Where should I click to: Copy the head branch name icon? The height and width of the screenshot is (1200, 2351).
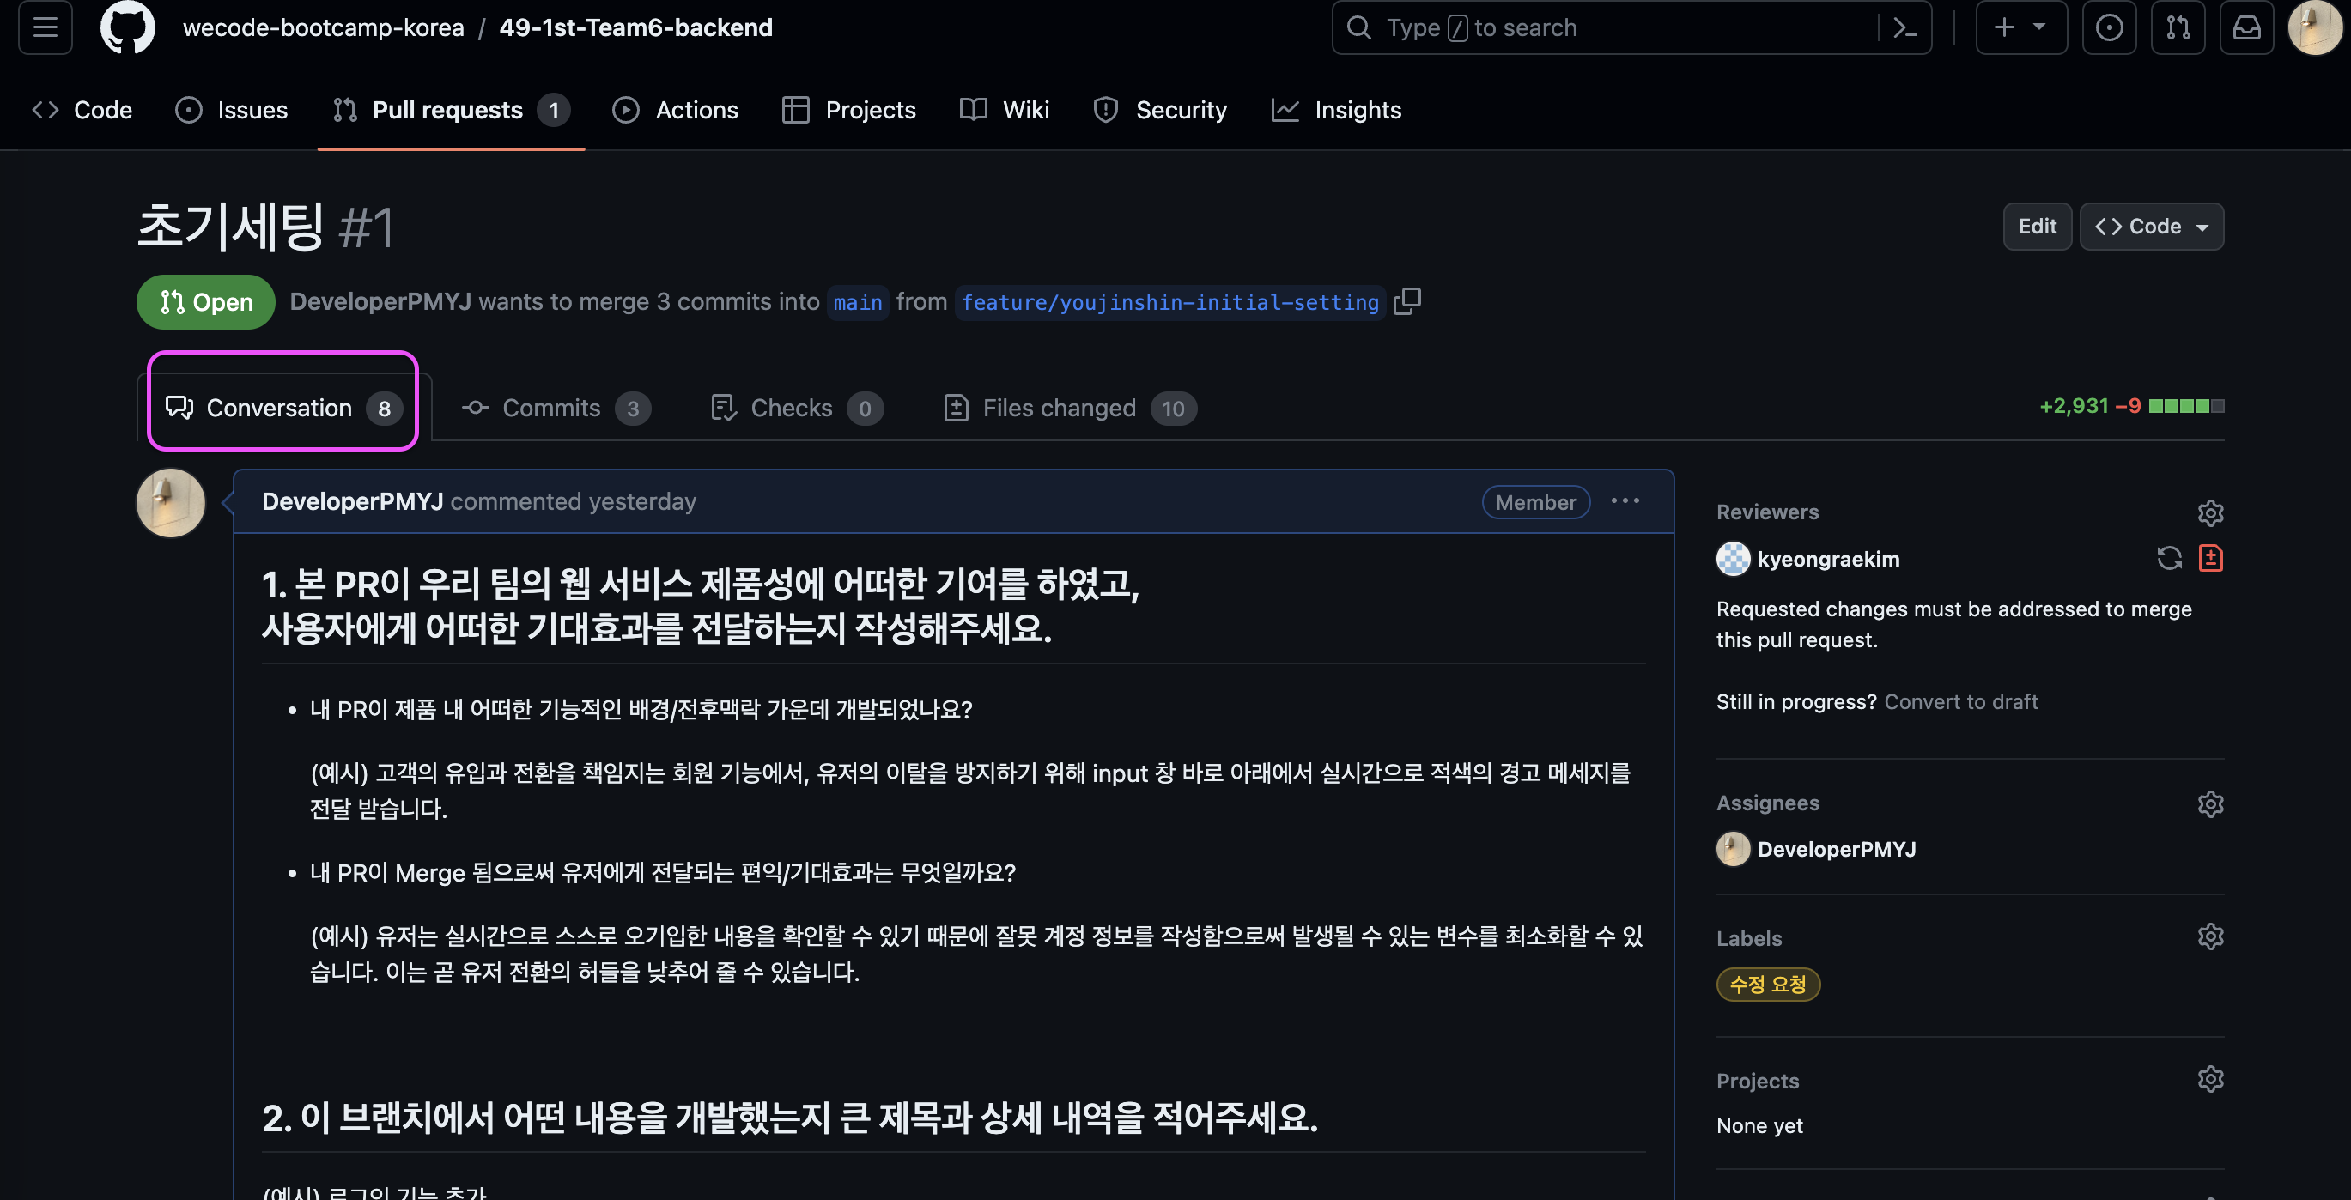coord(1406,301)
